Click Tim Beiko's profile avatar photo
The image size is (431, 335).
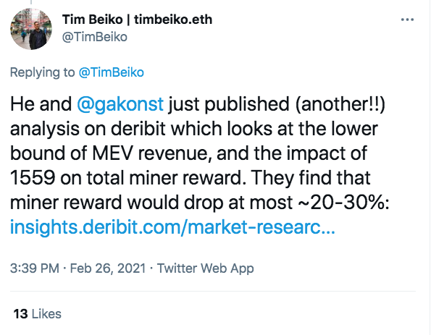(x=31, y=29)
